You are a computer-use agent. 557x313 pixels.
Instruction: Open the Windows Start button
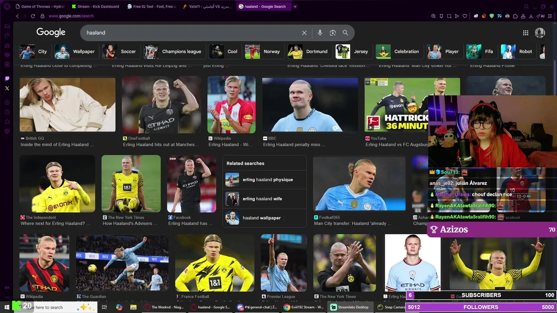pos(7,307)
